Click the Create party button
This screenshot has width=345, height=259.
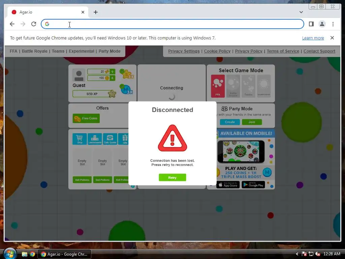[x=230, y=122]
